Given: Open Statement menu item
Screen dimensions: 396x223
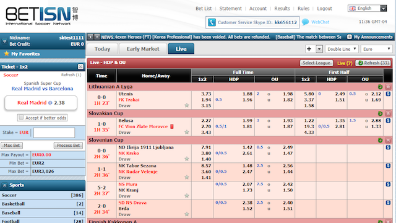Looking at the screenshot, I should click(x=230, y=9).
